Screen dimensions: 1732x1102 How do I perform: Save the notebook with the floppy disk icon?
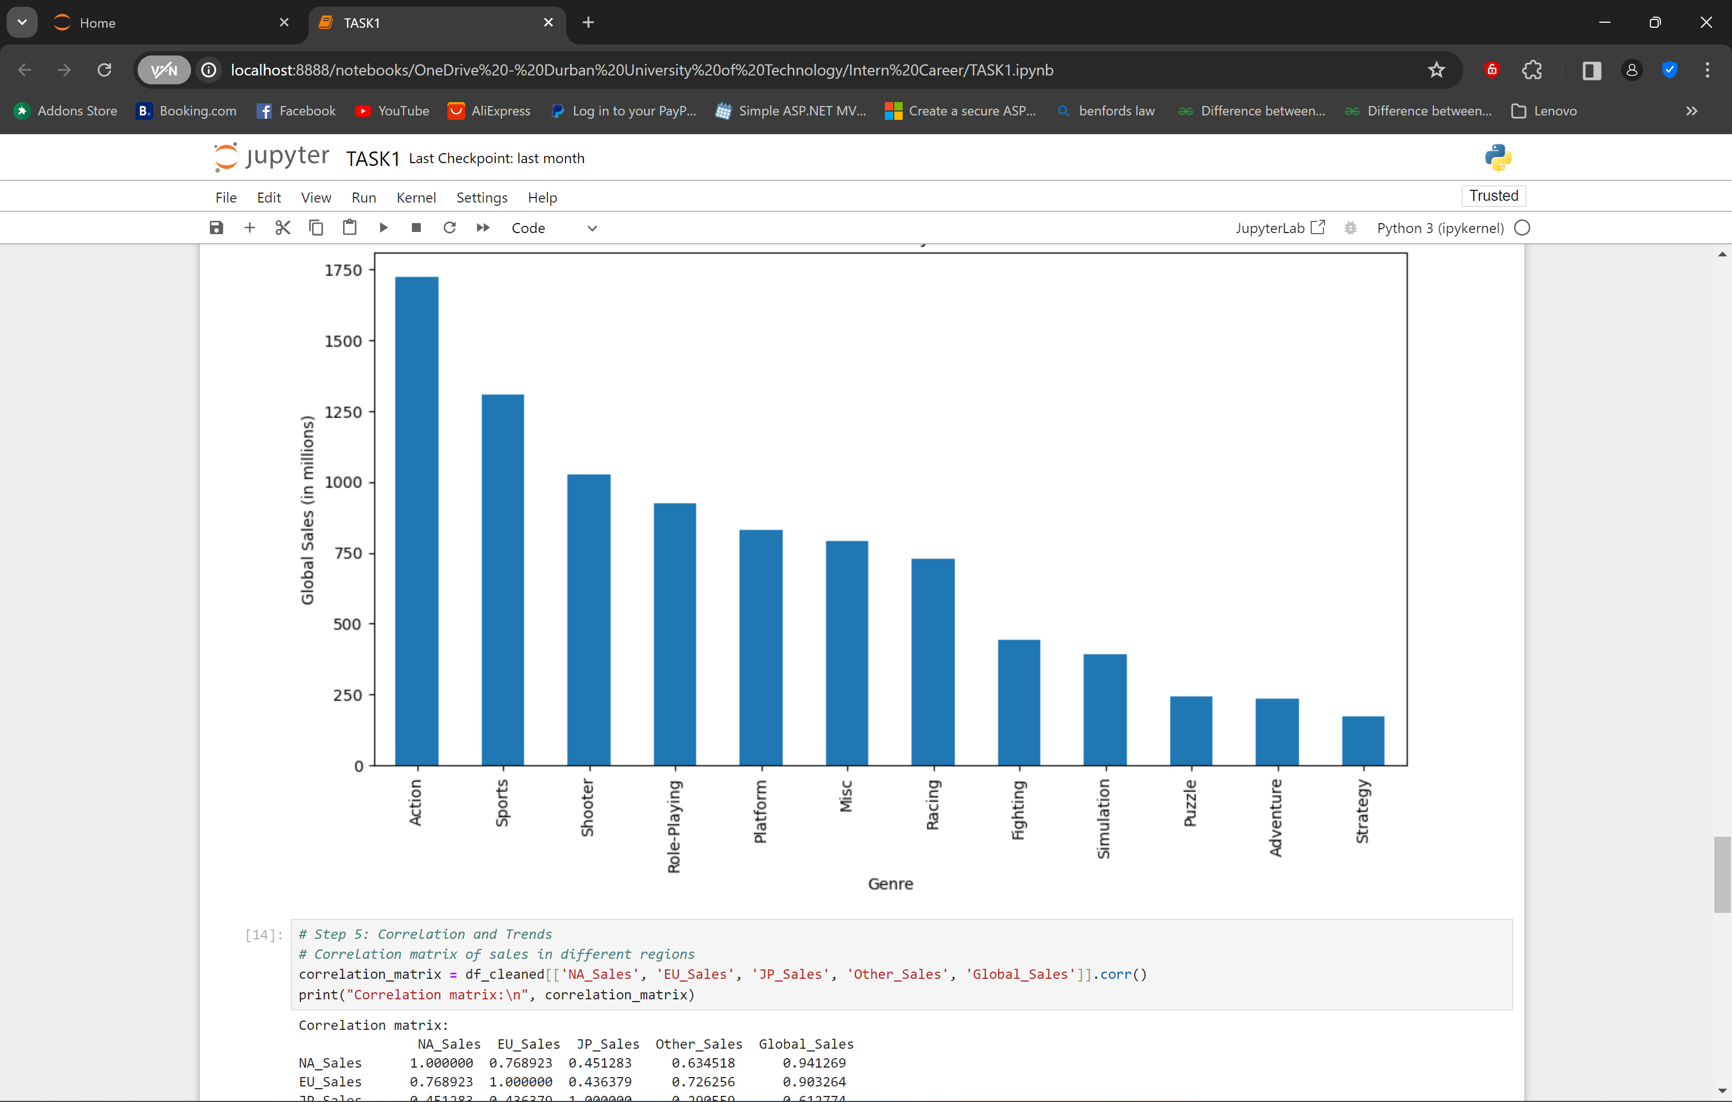click(x=216, y=228)
